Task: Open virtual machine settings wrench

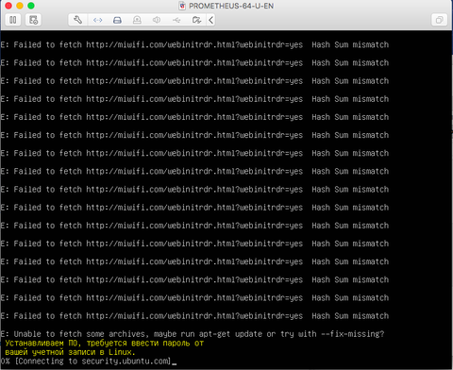Action: point(77,20)
